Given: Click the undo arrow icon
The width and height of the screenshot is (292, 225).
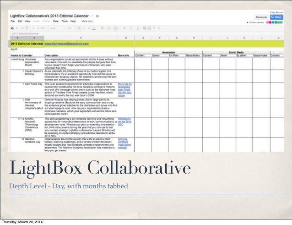Looking at the screenshot, I should pyautogui.click(x=17, y=28).
